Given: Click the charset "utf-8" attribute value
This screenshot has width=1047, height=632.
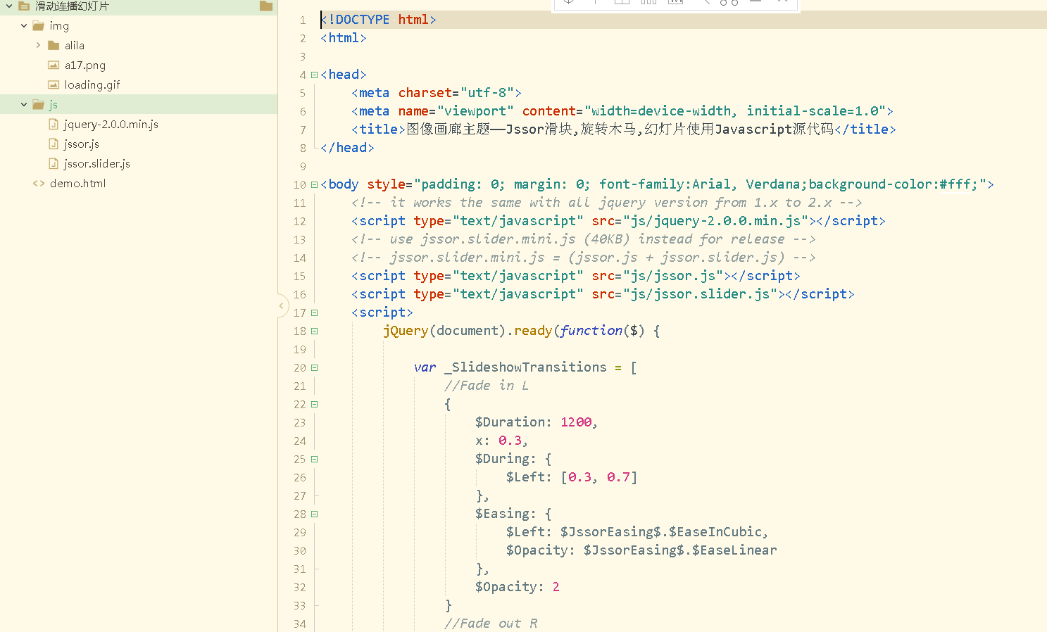Looking at the screenshot, I should coord(487,93).
